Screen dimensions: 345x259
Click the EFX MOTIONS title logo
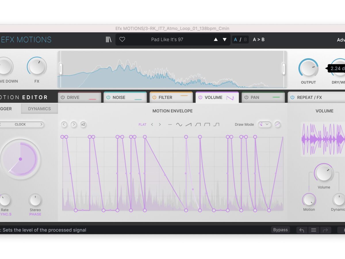tap(26, 40)
